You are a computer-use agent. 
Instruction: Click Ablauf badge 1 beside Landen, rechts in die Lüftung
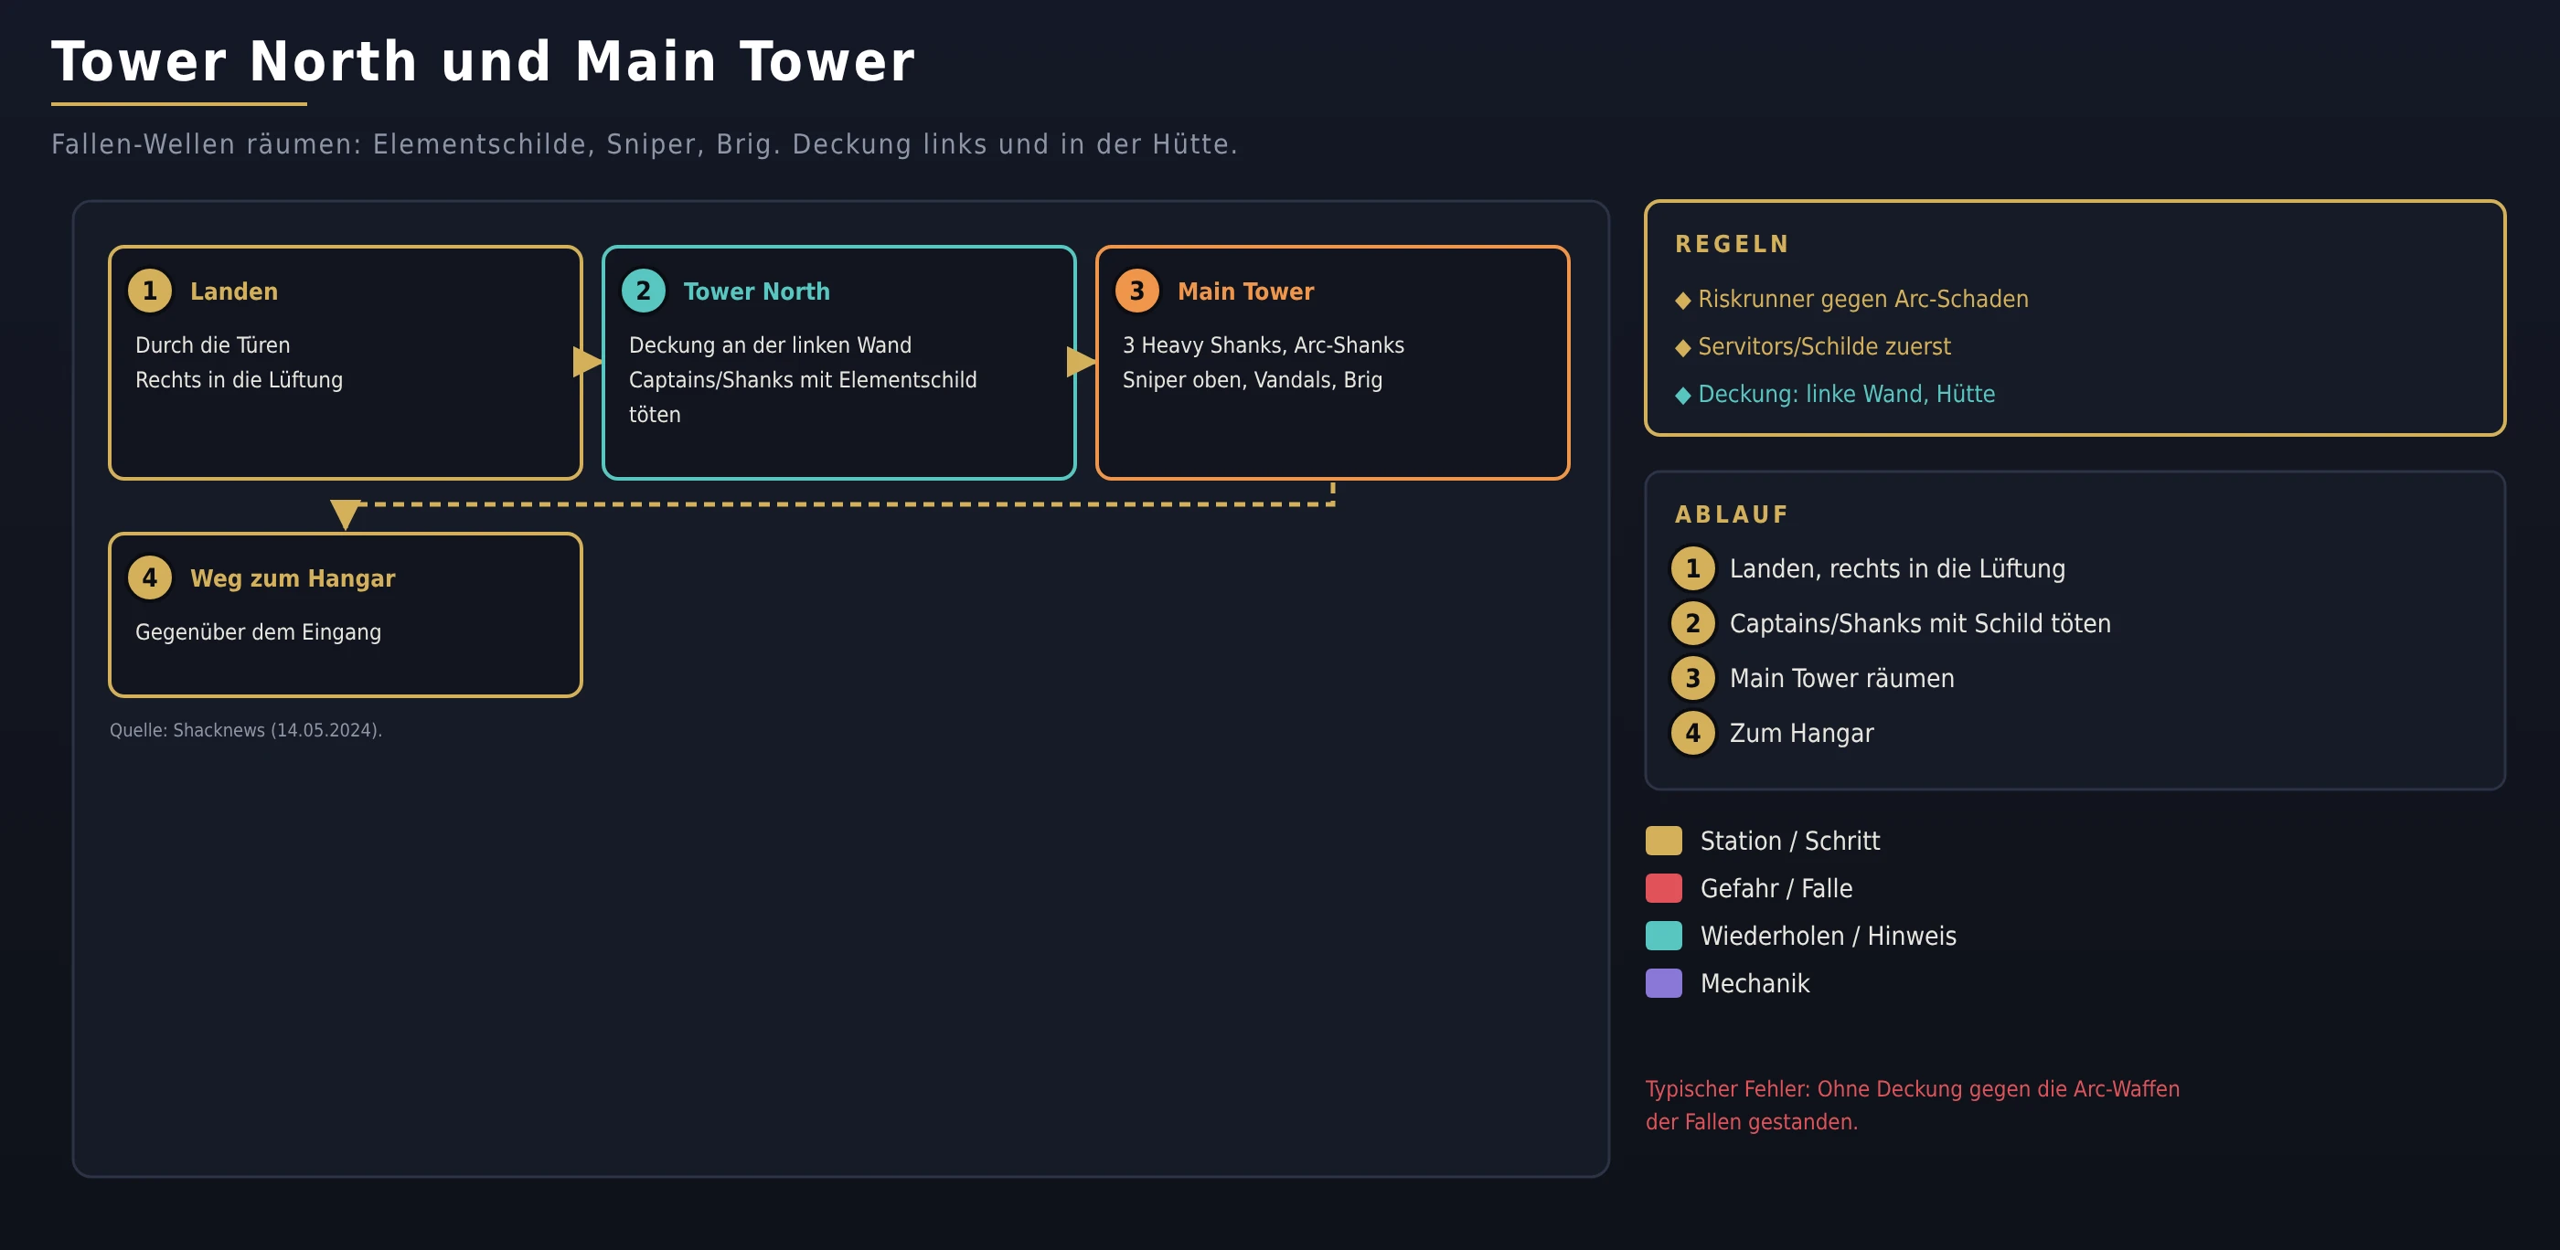1692,569
